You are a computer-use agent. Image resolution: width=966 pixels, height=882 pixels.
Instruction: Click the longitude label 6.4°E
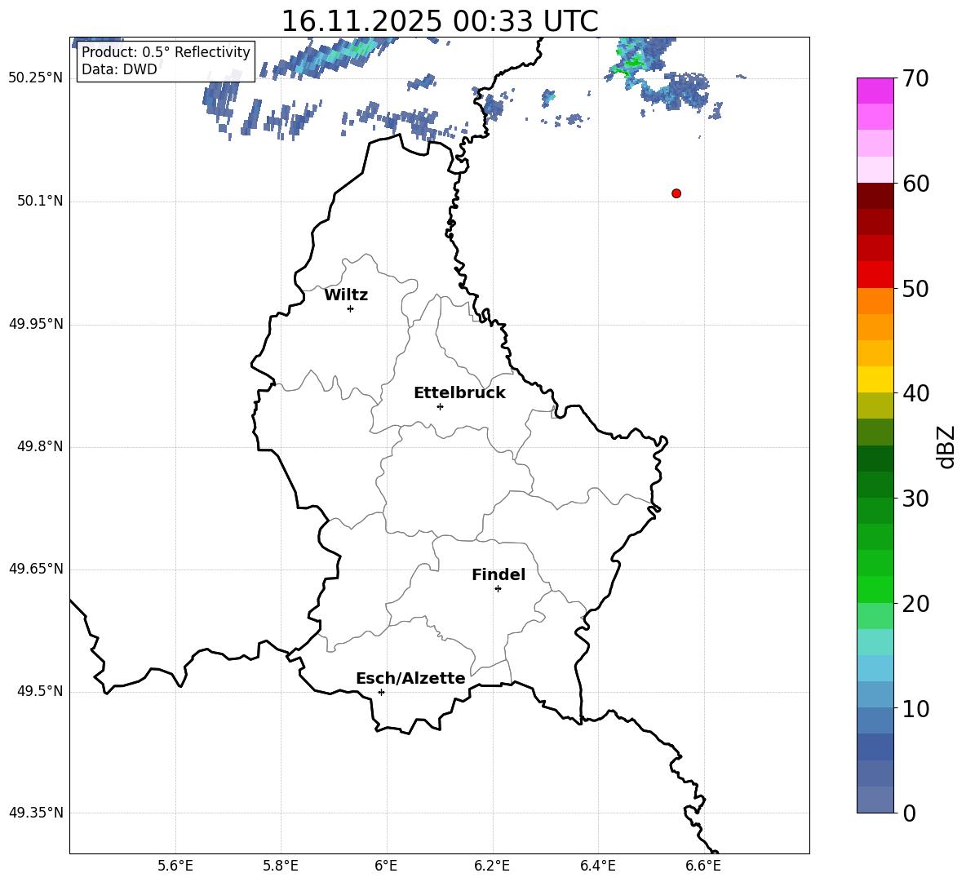pos(597,866)
